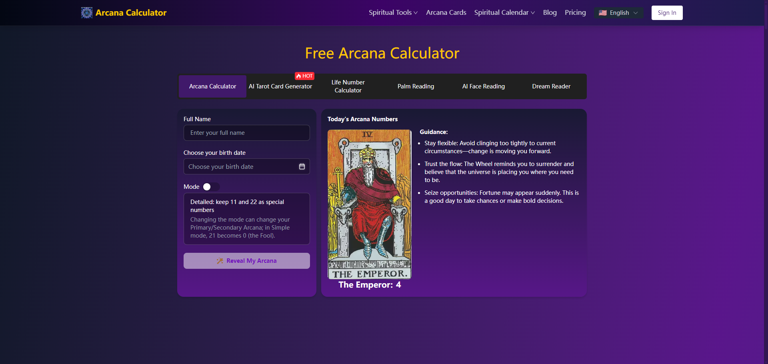The height and width of the screenshot is (364, 768).
Task: Click the Arcana Calculator logo icon
Action: [87, 13]
